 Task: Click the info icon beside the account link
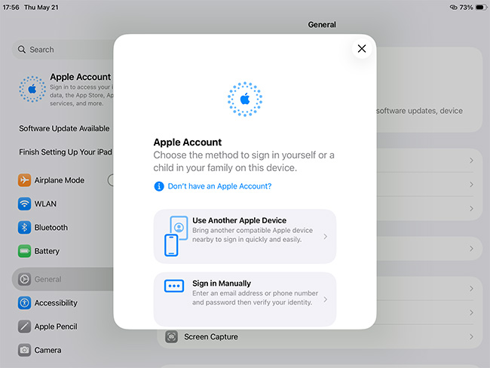159,186
